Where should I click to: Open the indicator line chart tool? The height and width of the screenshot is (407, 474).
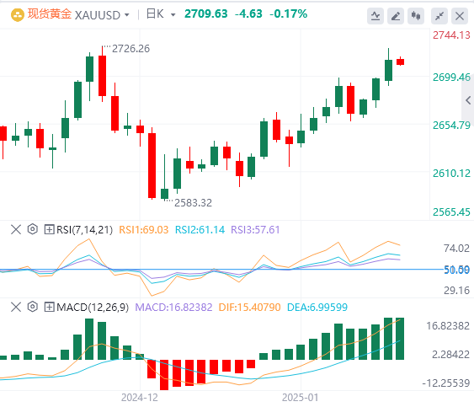pos(375,16)
